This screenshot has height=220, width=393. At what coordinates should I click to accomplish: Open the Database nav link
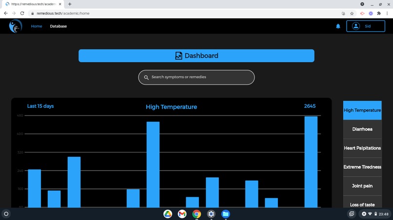click(58, 26)
